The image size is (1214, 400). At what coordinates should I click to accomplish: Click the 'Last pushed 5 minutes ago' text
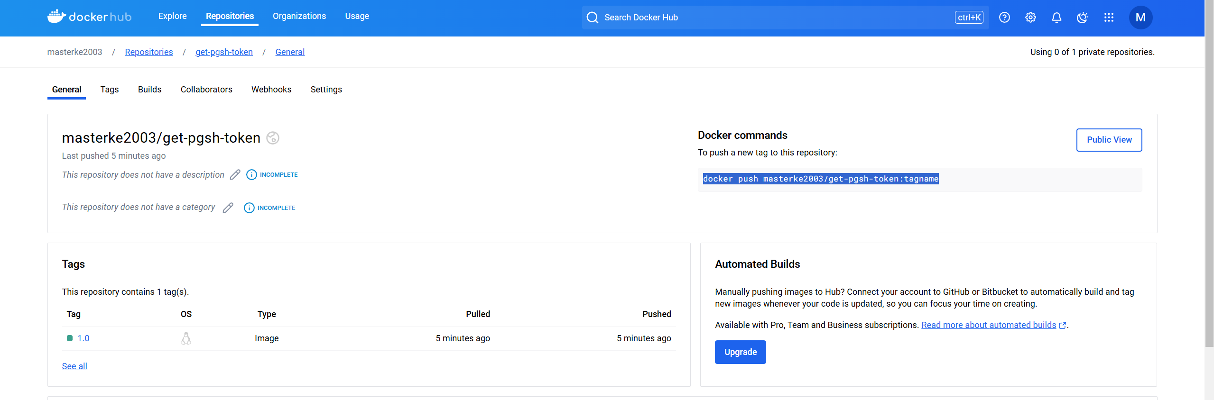point(114,156)
